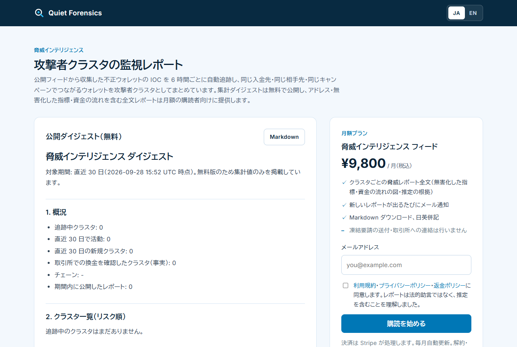Click the ¥9,800 price
Viewport: 517px width, 347px height.
click(x=364, y=163)
